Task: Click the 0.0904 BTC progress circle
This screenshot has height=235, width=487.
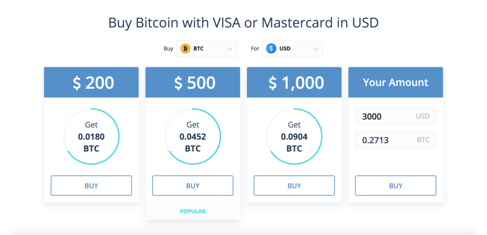Action: coord(294,137)
